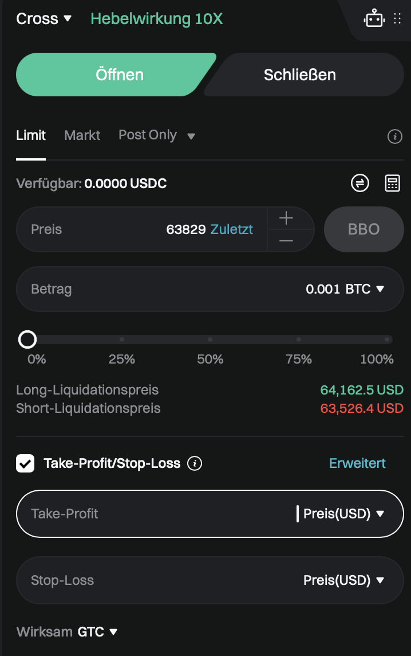The width and height of the screenshot is (411, 656).
Task: Increase price with plus button
Action: [286, 218]
